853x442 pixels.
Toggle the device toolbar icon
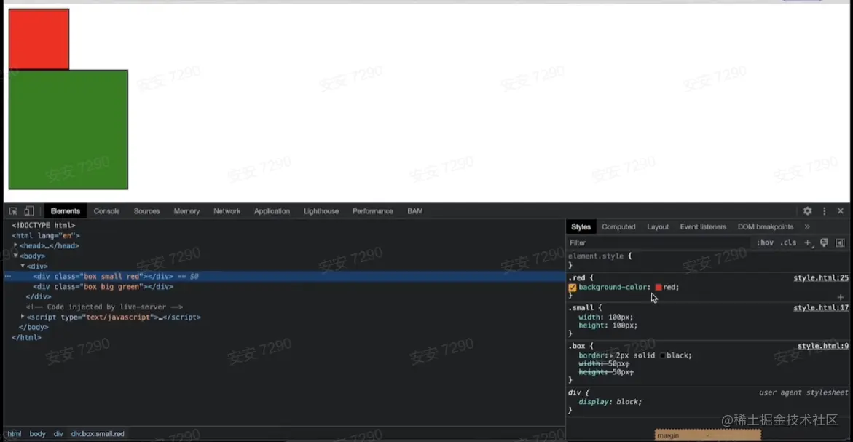click(x=29, y=211)
